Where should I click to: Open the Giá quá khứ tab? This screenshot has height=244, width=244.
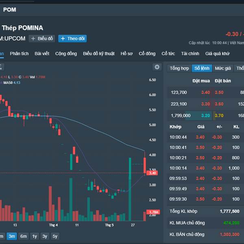pyautogui.click(x=217, y=54)
